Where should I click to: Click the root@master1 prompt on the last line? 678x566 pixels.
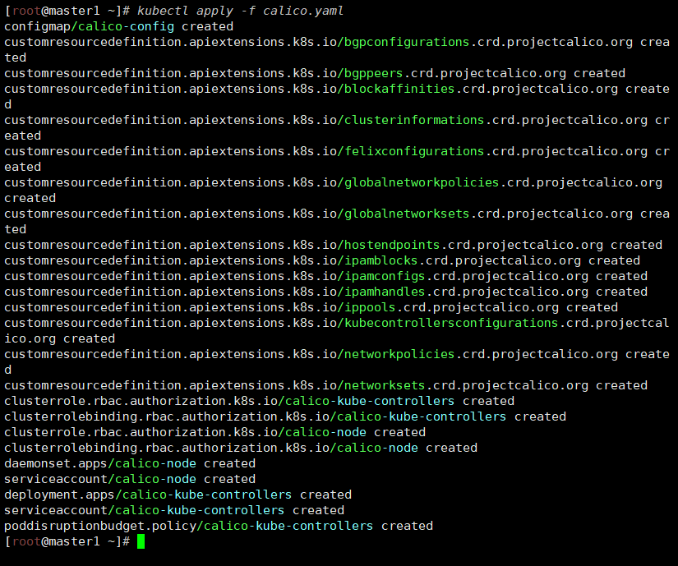[67, 541]
